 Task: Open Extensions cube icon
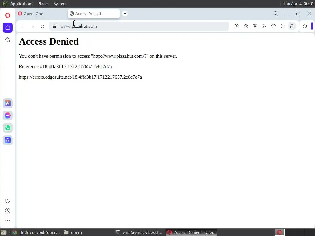[x=305, y=26]
